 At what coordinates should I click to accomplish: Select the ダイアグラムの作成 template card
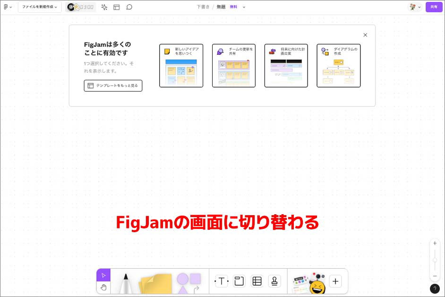tap(338, 65)
